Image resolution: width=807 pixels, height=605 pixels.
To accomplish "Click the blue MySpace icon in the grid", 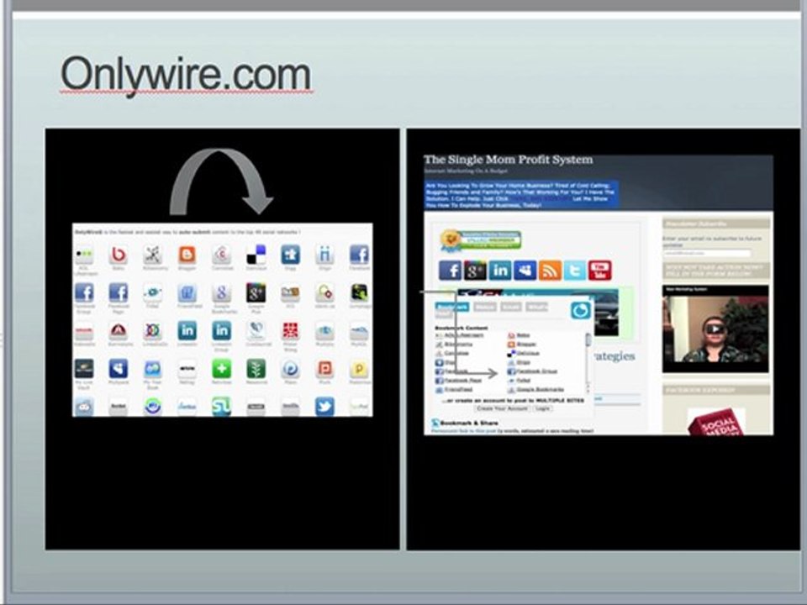I will [x=119, y=369].
